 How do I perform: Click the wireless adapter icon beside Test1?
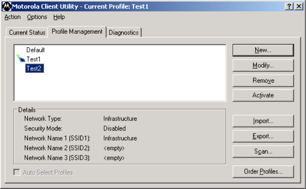click(x=21, y=58)
